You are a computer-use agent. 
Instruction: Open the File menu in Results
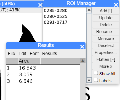12,53
